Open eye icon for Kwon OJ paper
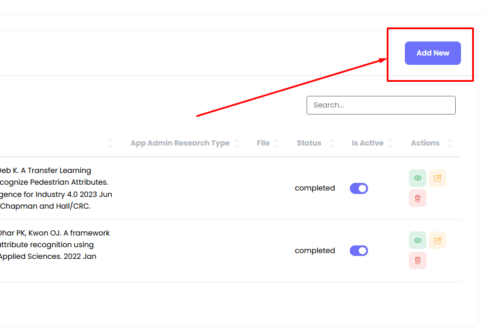 [417, 240]
